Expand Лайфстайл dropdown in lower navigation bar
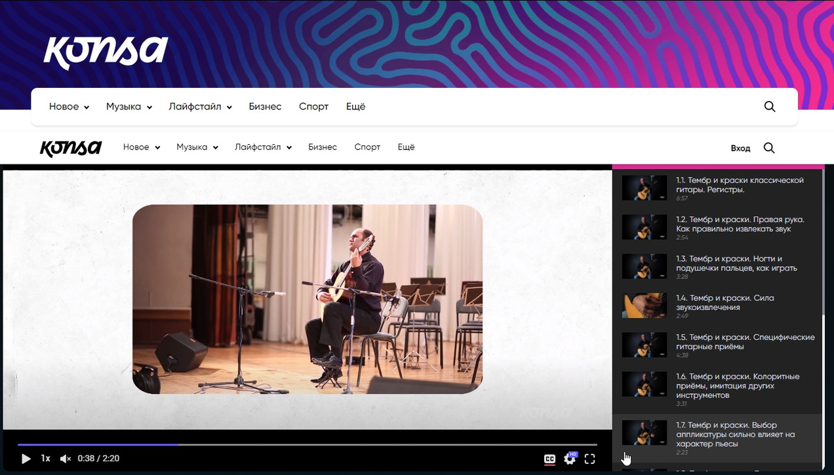Image resolution: width=834 pixels, height=475 pixels. pyautogui.click(x=263, y=147)
